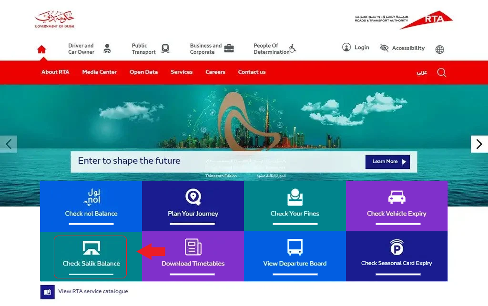Open Check nol Balance
The image size is (488, 306).
coord(91,206)
